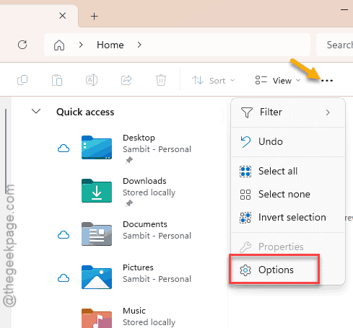Click the Delete trash icon

(161, 80)
